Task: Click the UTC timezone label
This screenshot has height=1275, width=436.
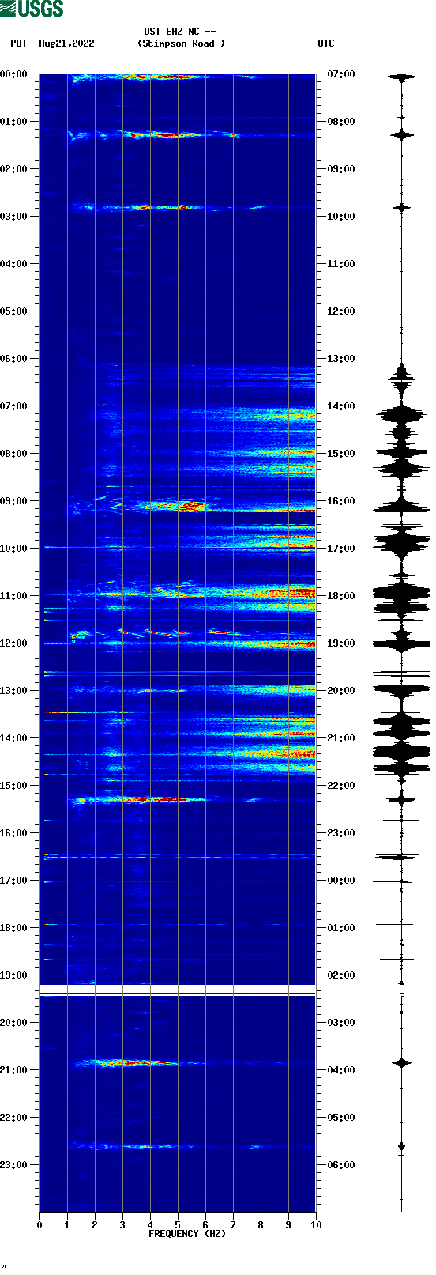Action: pyautogui.click(x=326, y=43)
